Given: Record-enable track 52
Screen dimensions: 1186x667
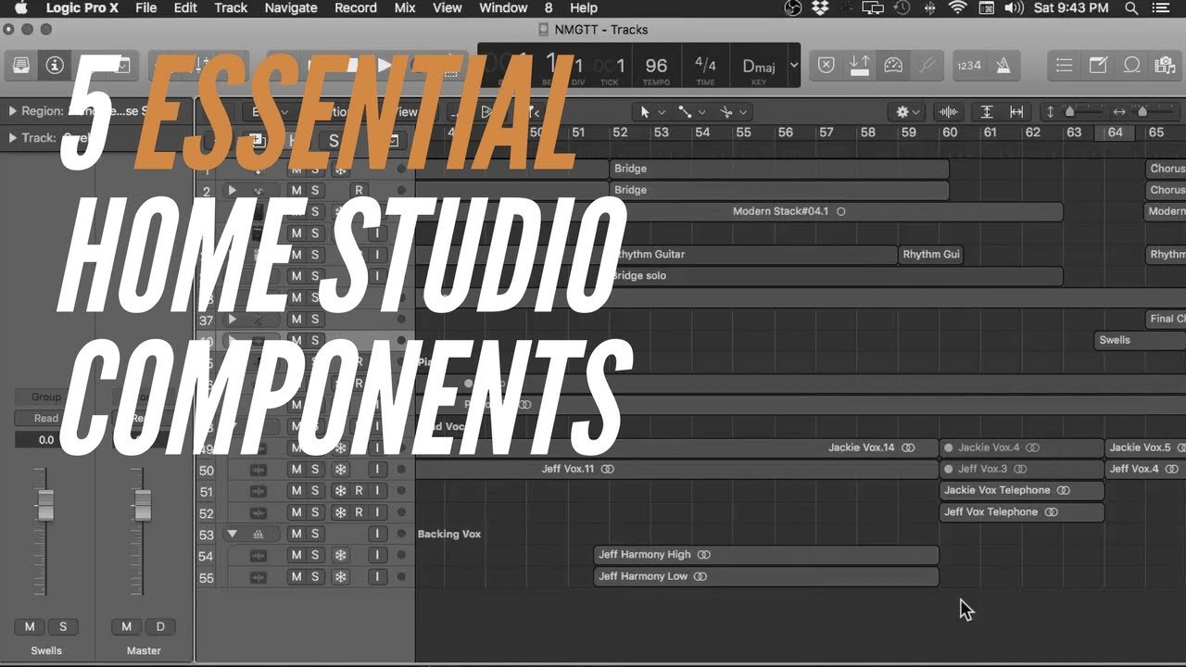Looking at the screenshot, I should pos(359,512).
